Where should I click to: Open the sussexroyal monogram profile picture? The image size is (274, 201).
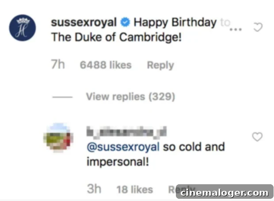[23, 28]
